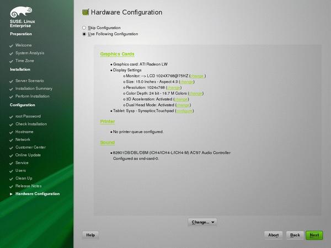
Task: Click the change link for Dual Head Mode
Action: click(183, 105)
